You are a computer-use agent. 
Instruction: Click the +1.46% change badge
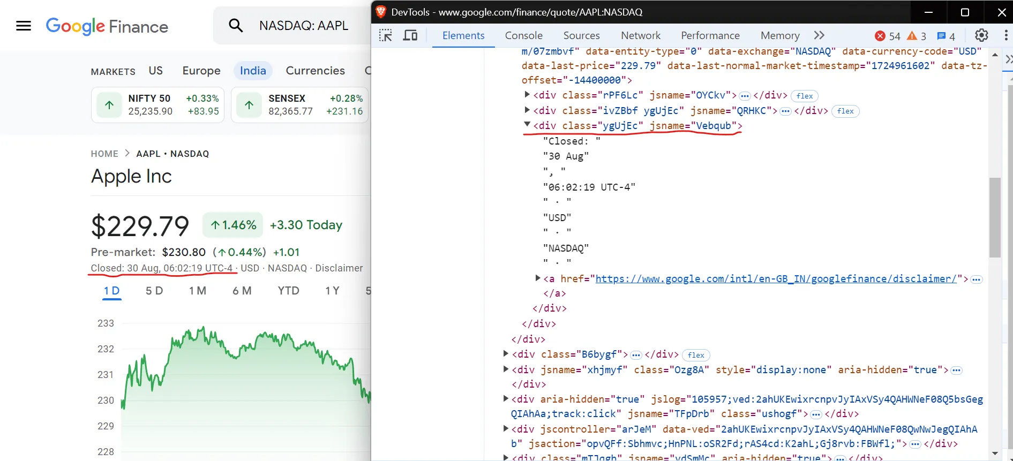pyautogui.click(x=233, y=225)
